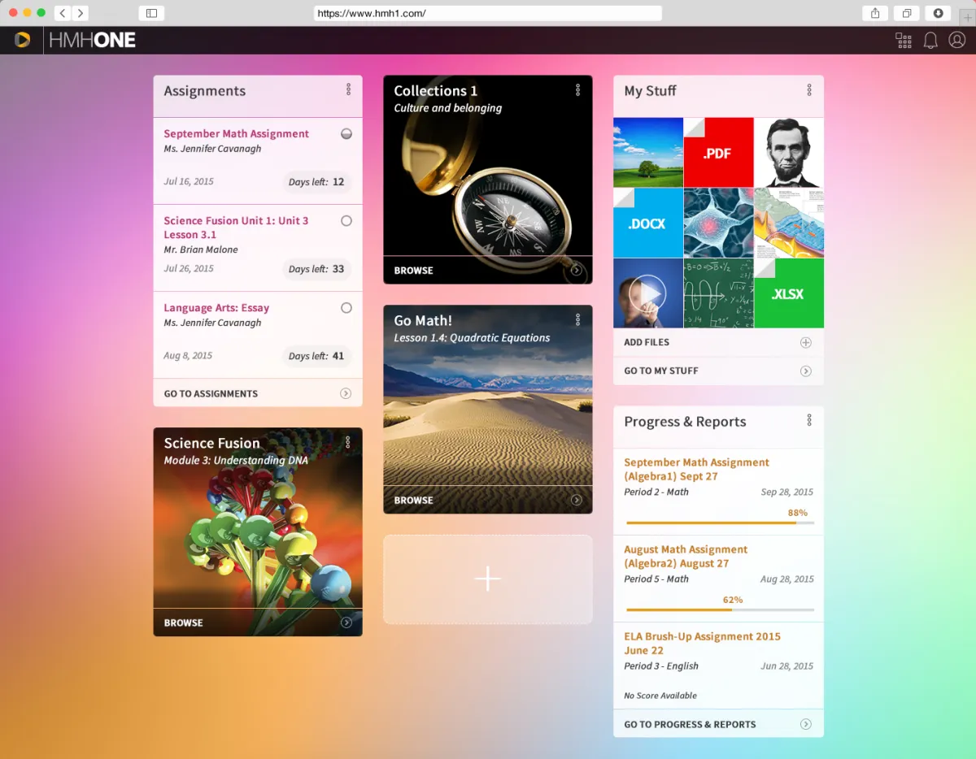The height and width of the screenshot is (759, 976).
Task: Open September Math Assignment link
Action: [236, 134]
